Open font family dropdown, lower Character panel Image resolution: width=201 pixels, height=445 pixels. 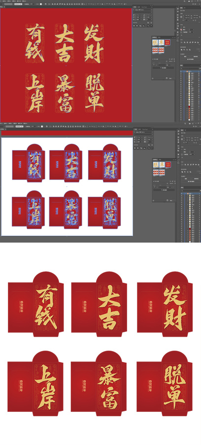click(x=152, y=132)
